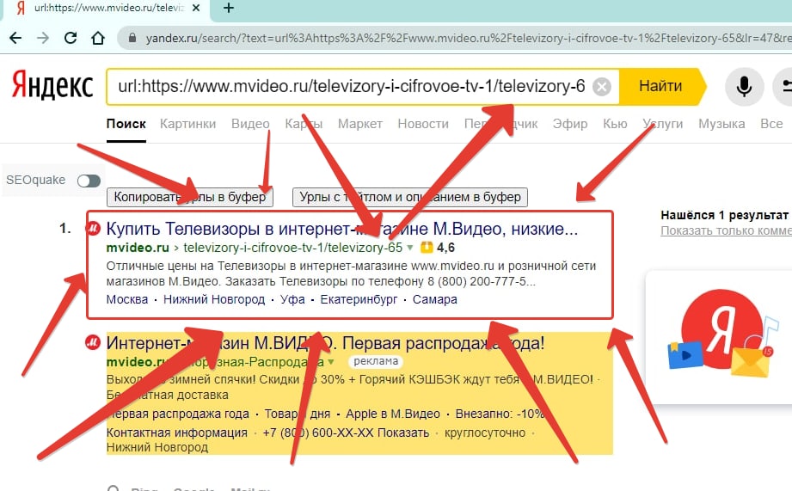Click Урлы с тайтлом и описанием button
The image size is (792, 491).
(x=410, y=197)
